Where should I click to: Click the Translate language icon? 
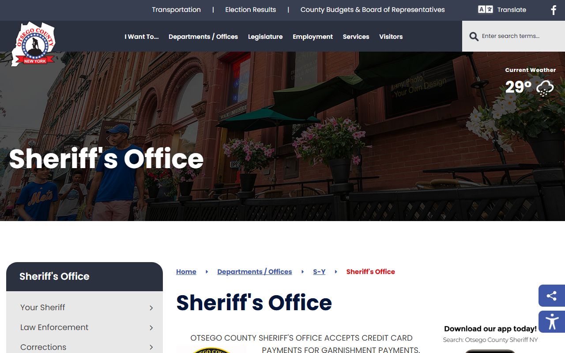[485, 10]
